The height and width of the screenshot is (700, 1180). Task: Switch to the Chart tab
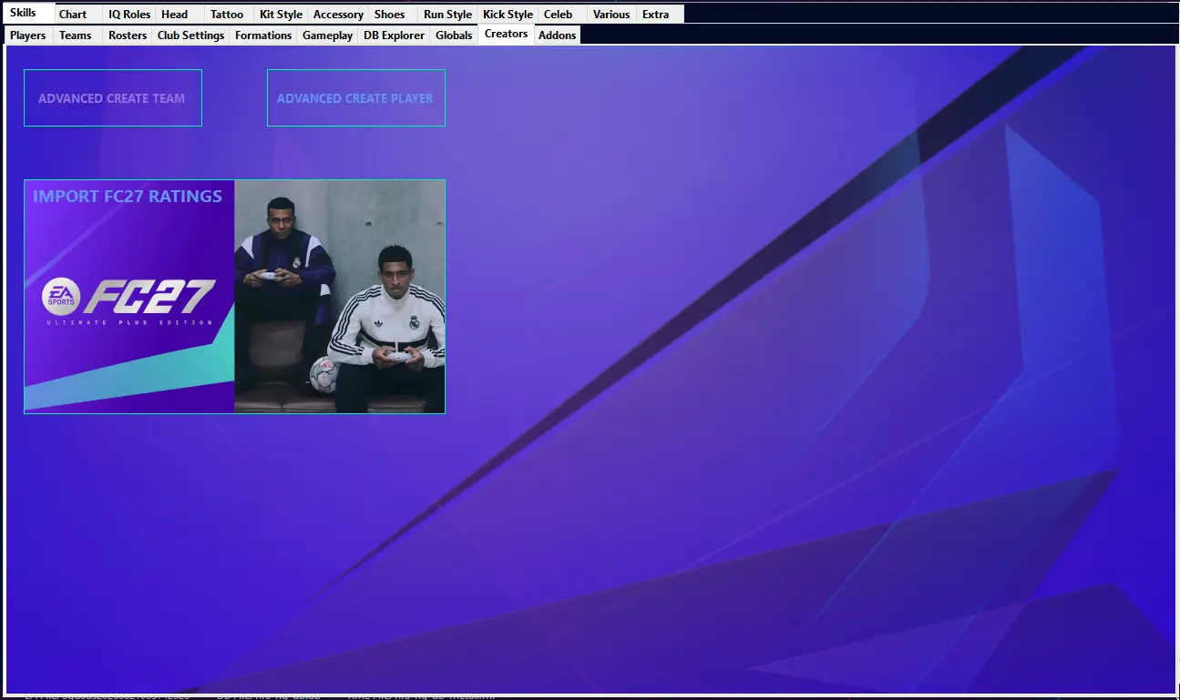pyautogui.click(x=78, y=15)
